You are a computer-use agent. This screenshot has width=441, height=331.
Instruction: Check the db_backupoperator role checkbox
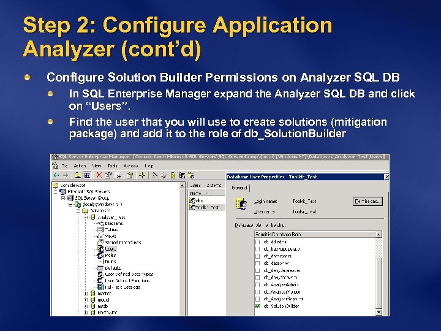click(x=257, y=249)
